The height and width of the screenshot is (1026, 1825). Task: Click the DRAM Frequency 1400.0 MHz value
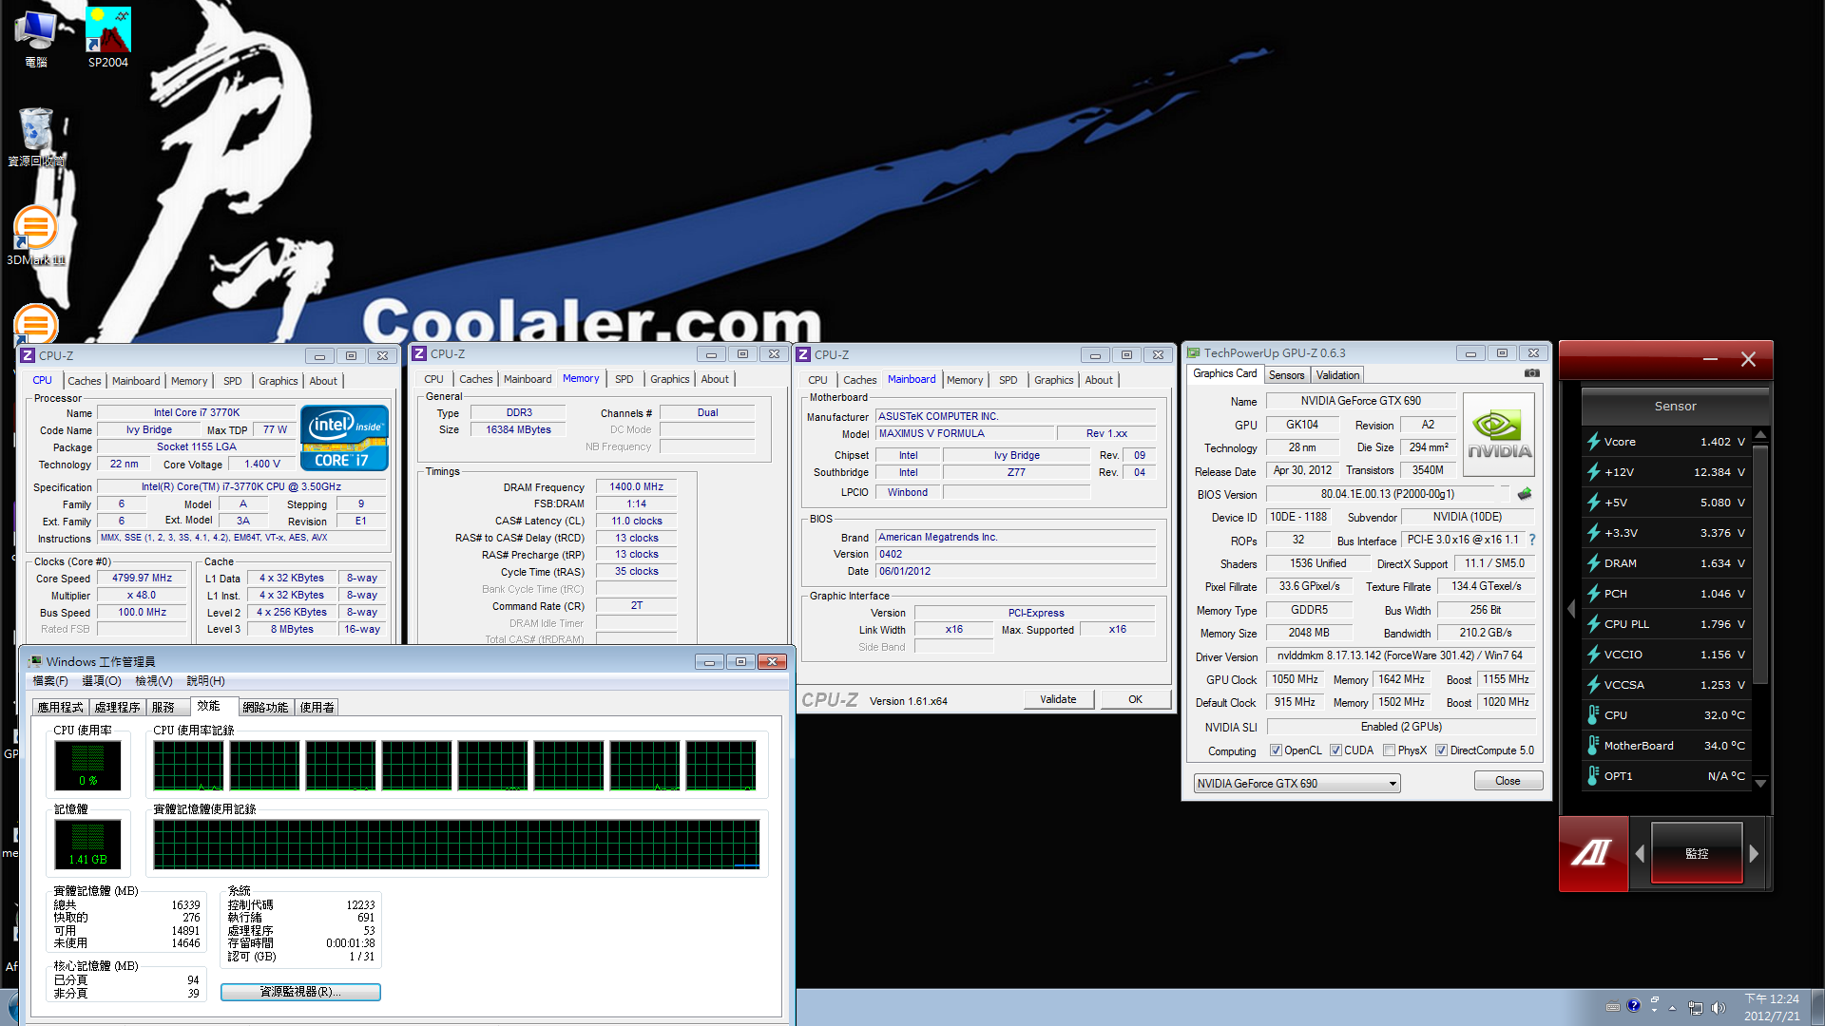coord(636,486)
